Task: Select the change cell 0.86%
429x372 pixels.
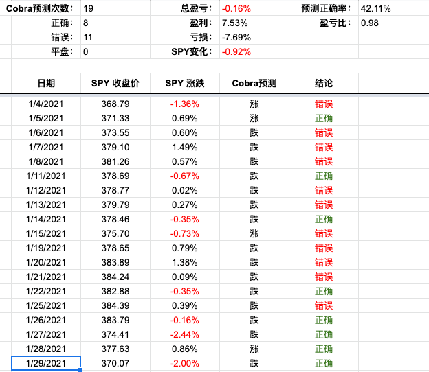Action: (x=185, y=349)
